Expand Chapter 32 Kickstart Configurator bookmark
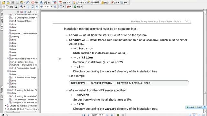The width and height of the screenshot is (207, 116). [x=6, y=106]
